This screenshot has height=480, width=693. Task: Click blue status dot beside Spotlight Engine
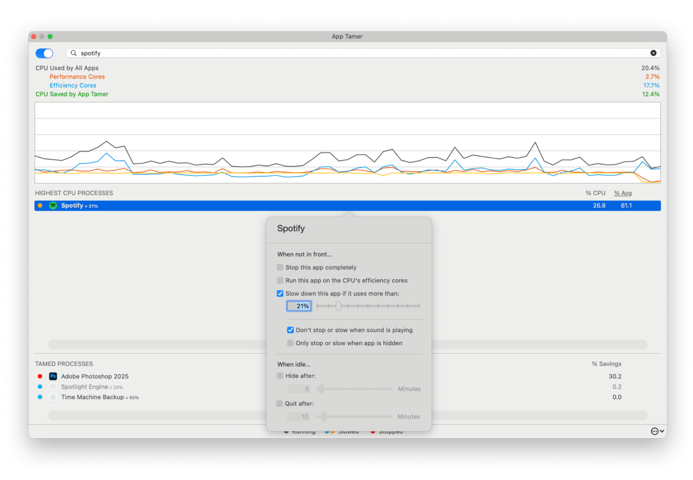click(x=40, y=387)
